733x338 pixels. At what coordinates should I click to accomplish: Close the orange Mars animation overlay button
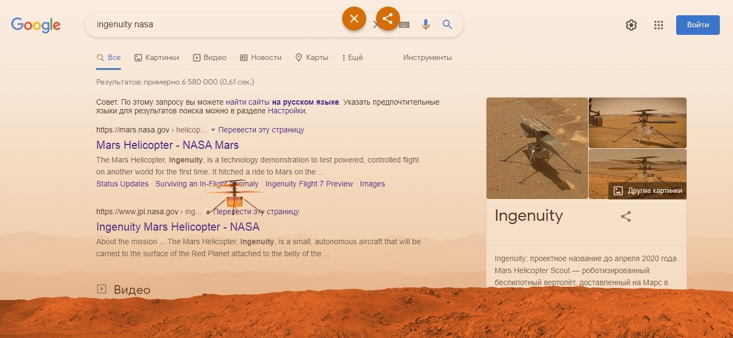pos(354,19)
